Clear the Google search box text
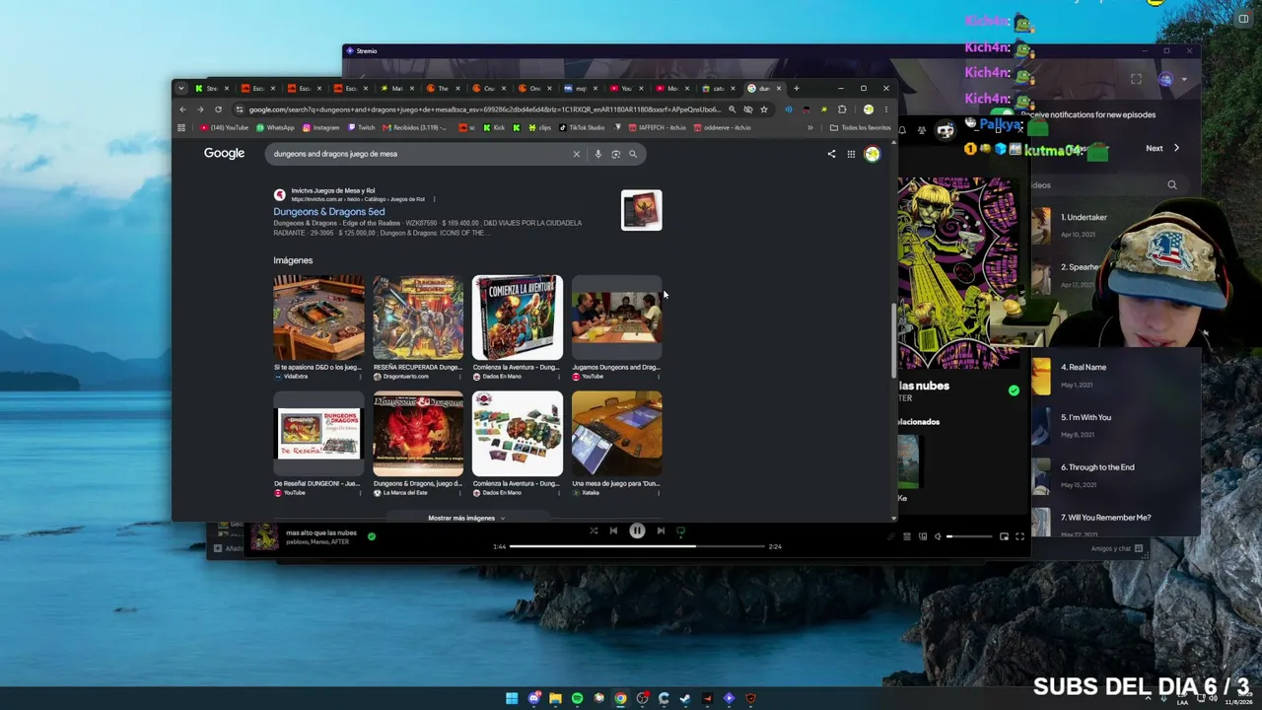The image size is (1262, 710). click(x=577, y=154)
